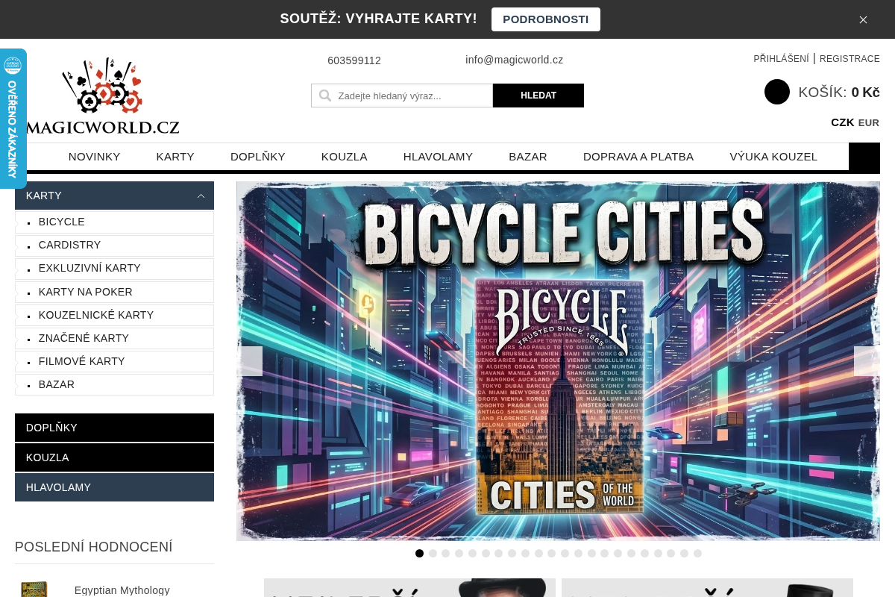The width and height of the screenshot is (895, 597).
Task: Select BICYCLE subcategory in sidebar
Action: [x=114, y=222]
